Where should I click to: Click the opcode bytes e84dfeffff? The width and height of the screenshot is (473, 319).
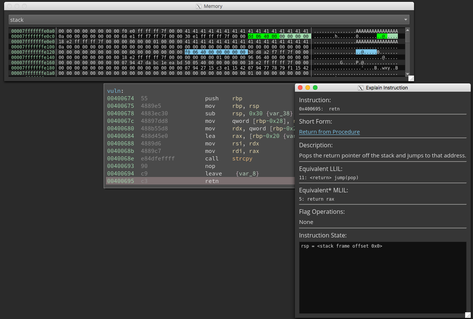(x=158, y=159)
